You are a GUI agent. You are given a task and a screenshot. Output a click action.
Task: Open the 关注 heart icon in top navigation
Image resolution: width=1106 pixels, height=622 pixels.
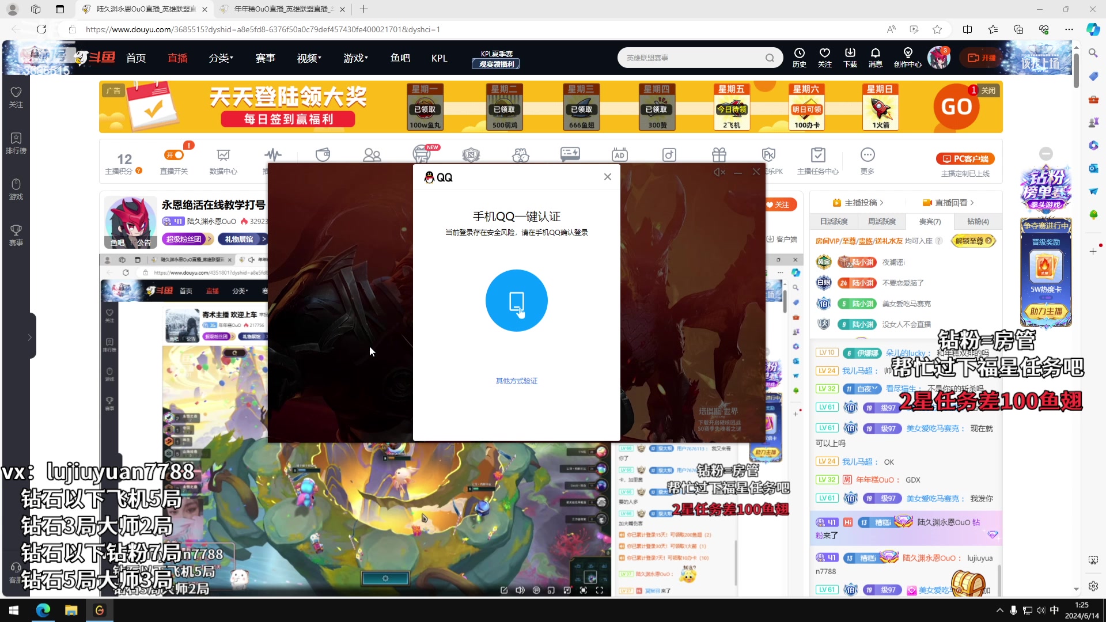tap(825, 58)
